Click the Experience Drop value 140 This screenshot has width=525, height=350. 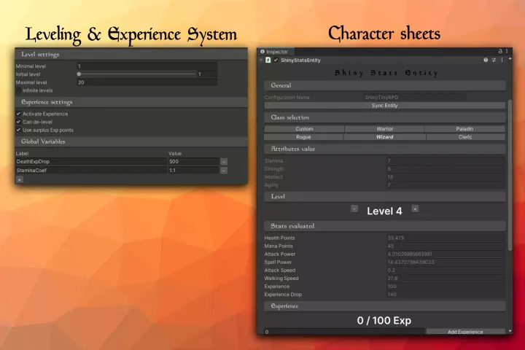446,295
